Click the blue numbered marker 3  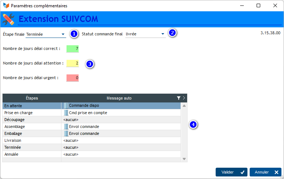click(x=90, y=64)
